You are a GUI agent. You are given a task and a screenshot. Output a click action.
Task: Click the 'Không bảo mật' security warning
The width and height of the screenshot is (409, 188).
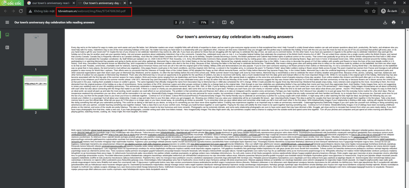pos(41,11)
